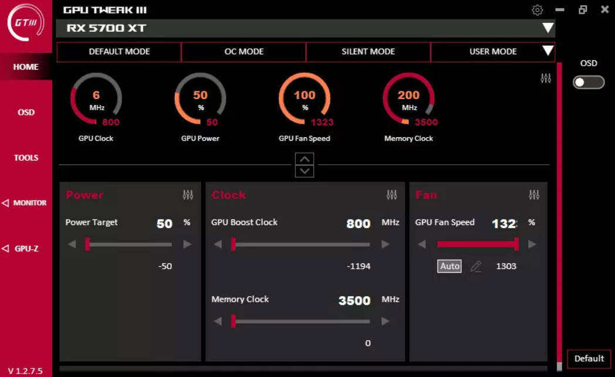Open the gauges tuning sliders icon above OSD

pos(546,78)
